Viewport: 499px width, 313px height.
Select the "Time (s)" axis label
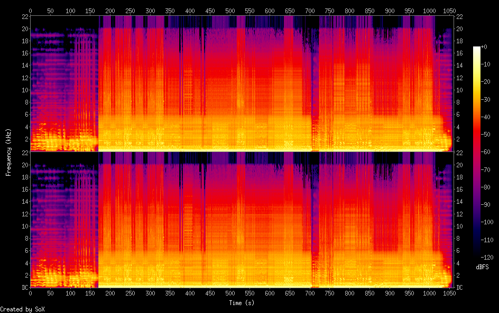(x=241, y=303)
